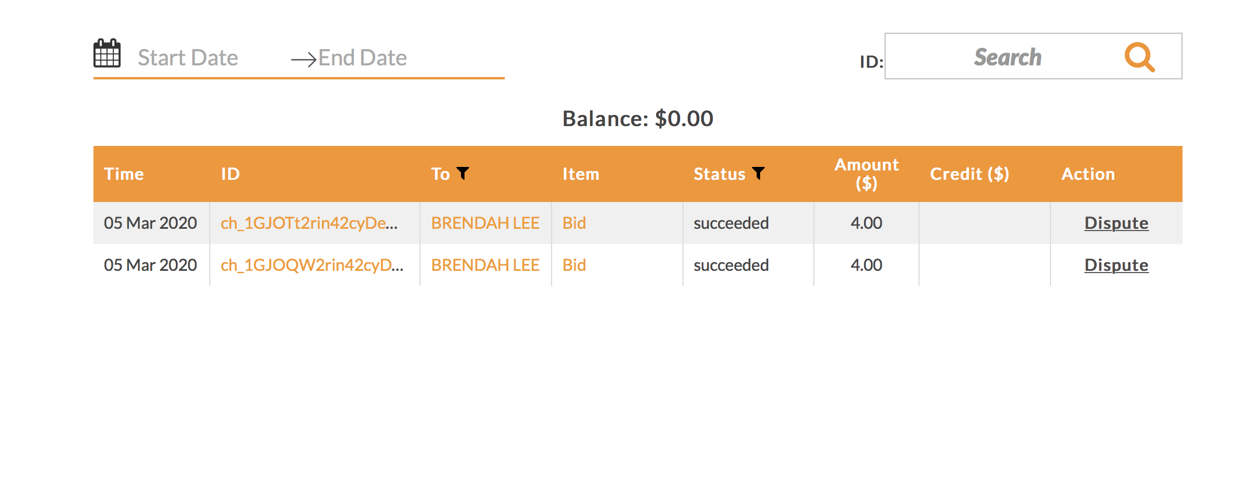The height and width of the screenshot is (502, 1255).
Task: Click the Status column header label
Action: click(x=719, y=174)
